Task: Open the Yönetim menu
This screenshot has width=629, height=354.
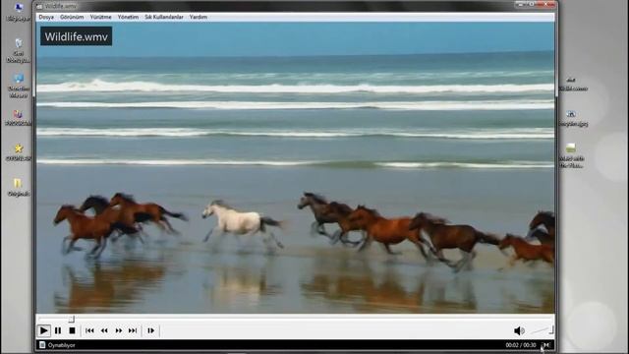Action: (128, 18)
